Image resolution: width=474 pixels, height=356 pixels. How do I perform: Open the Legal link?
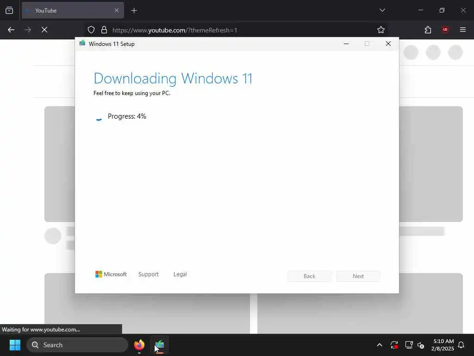pos(180,274)
